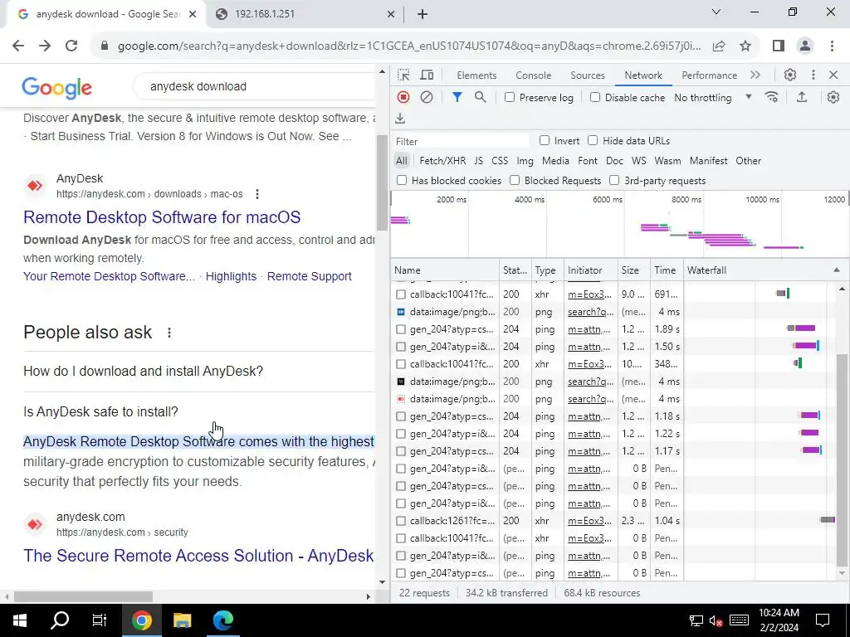Bookmark this page with star icon
This screenshot has height=637, width=850.
pyautogui.click(x=745, y=46)
